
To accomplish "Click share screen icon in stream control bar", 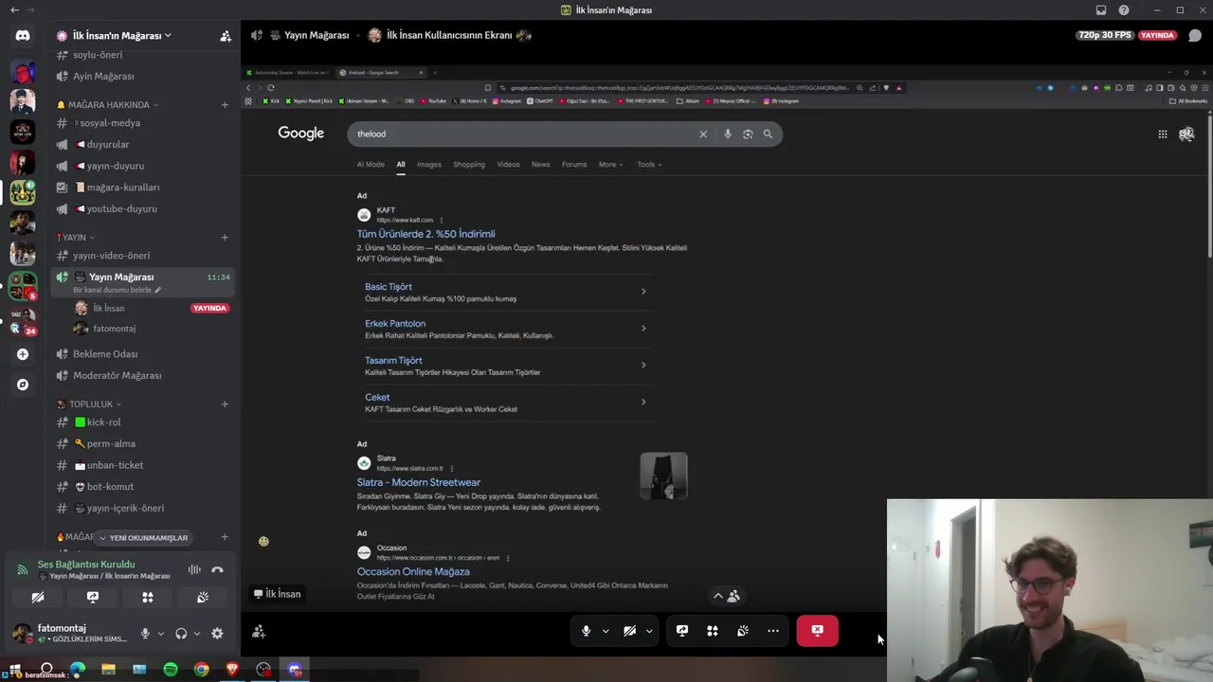I will click(x=682, y=631).
